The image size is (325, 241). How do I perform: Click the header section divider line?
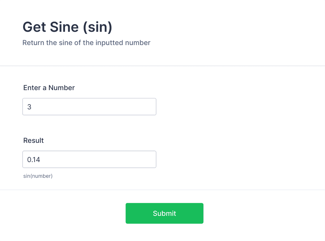162,65
